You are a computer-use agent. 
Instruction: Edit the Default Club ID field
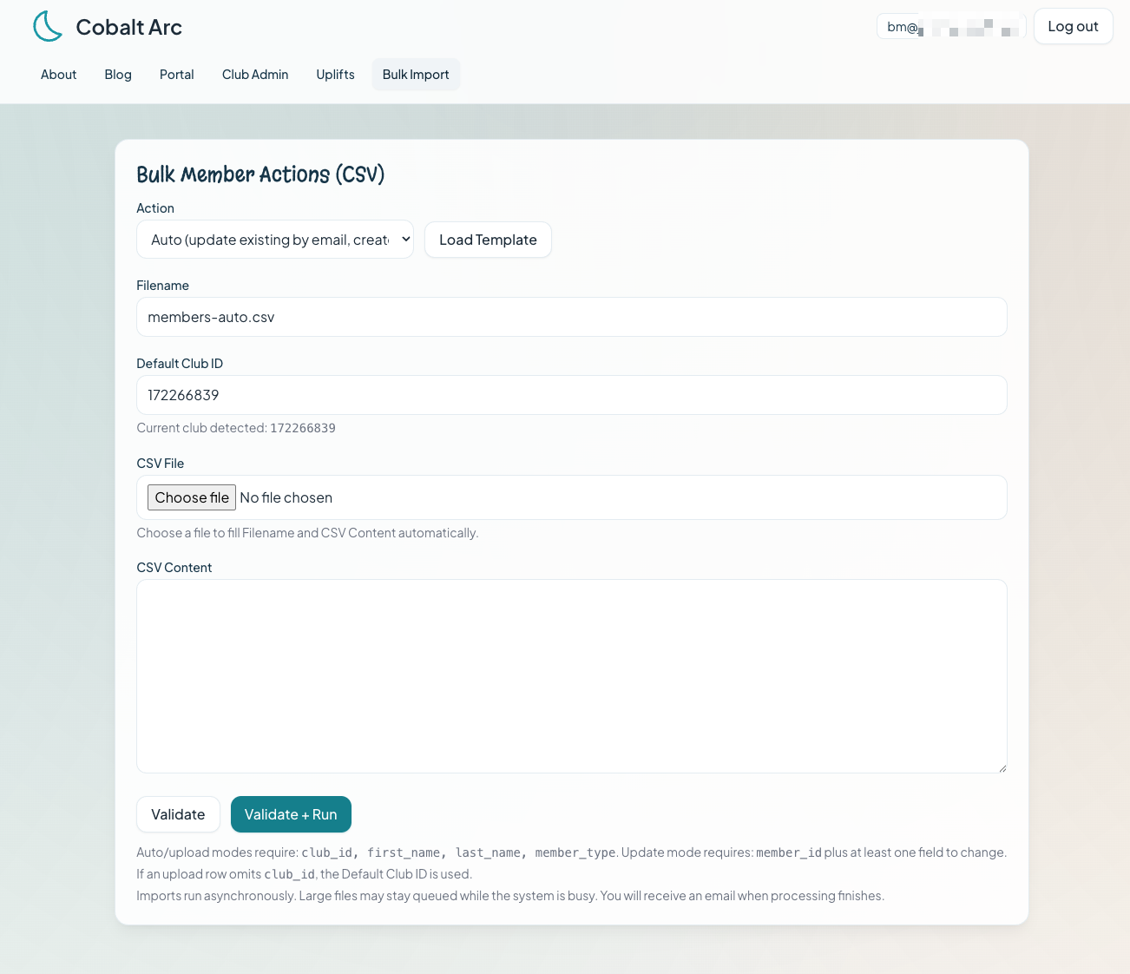click(572, 395)
